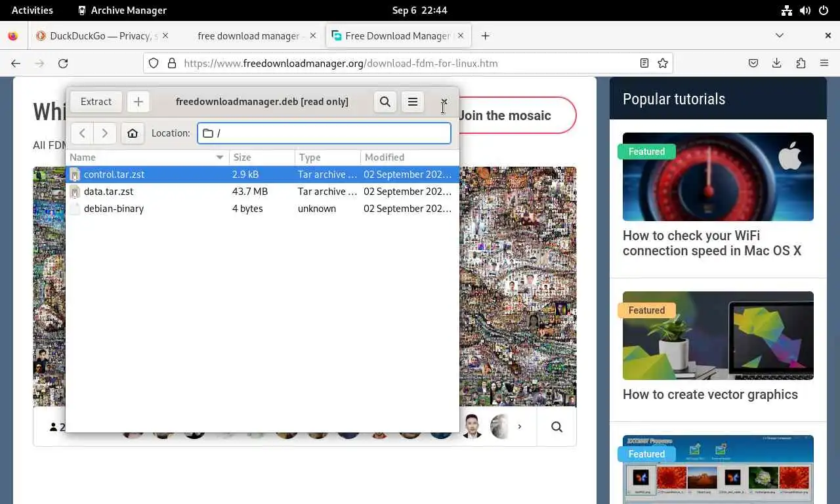Open the archive search magnifier icon
The image size is (840, 504).
point(385,102)
